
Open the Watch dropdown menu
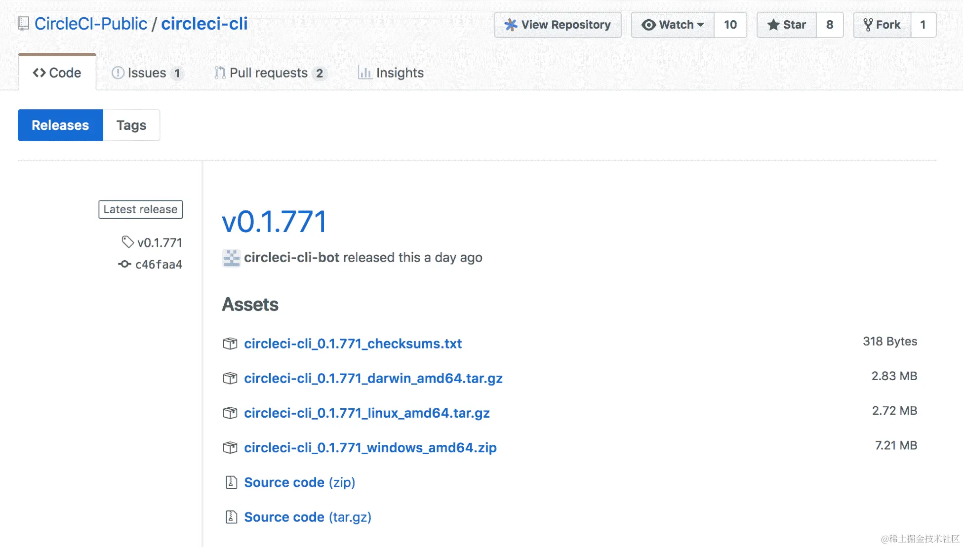(x=673, y=25)
